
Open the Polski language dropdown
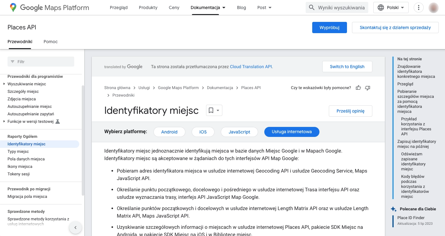click(391, 8)
